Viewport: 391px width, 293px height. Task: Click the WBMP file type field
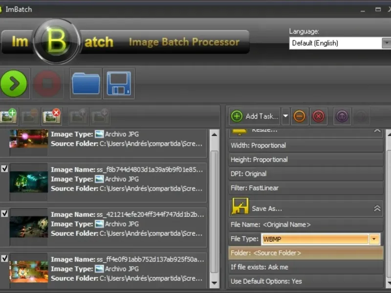point(315,239)
